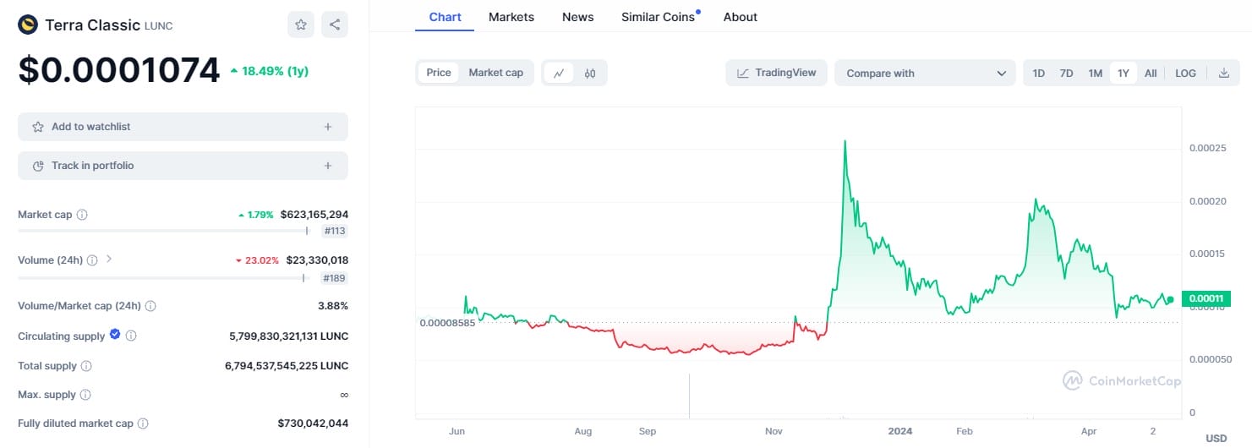This screenshot has height=448, width=1252.
Task: Click the Circulating supply info icon
Action: click(x=131, y=336)
